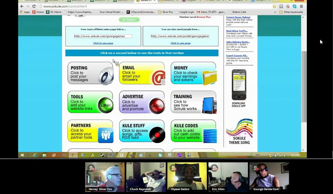333x194 pixels.
Task: Open Need Alexa Traffic sidebar ad
Action: 237,31
